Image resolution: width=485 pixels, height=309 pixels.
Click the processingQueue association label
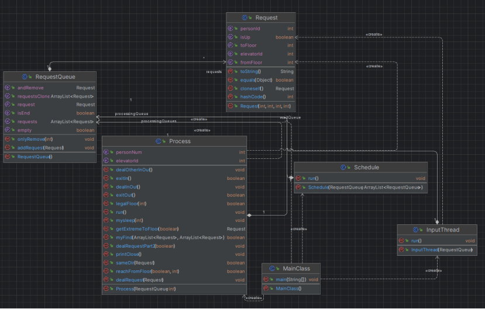click(x=131, y=114)
